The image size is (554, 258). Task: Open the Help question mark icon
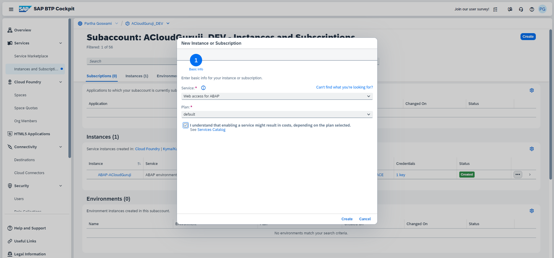click(532, 9)
